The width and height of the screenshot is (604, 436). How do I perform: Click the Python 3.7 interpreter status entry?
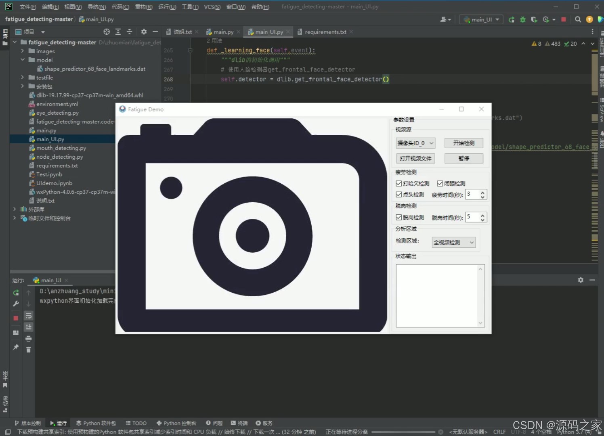574,432
